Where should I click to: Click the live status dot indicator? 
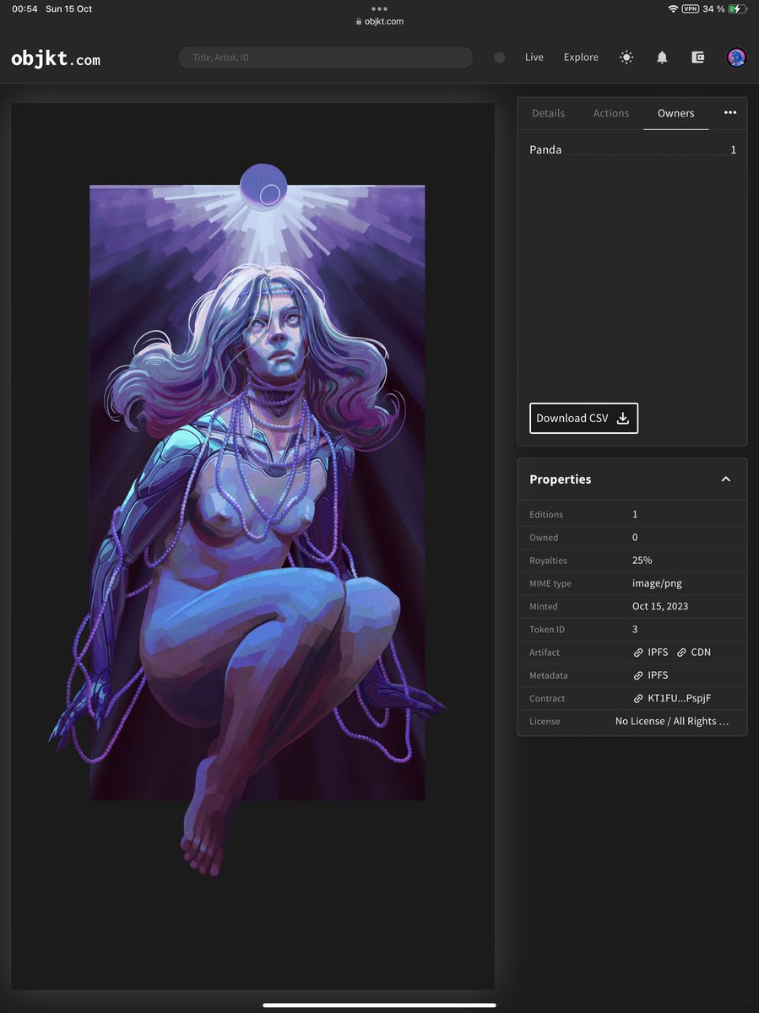[x=499, y=57]
